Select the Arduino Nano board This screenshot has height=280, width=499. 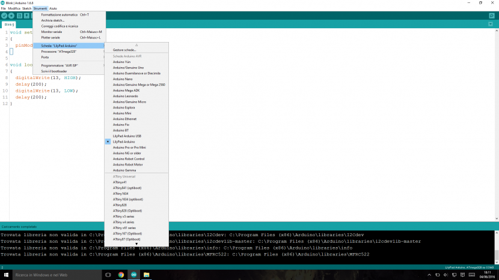pyautogui.click(x=136, y=79)
